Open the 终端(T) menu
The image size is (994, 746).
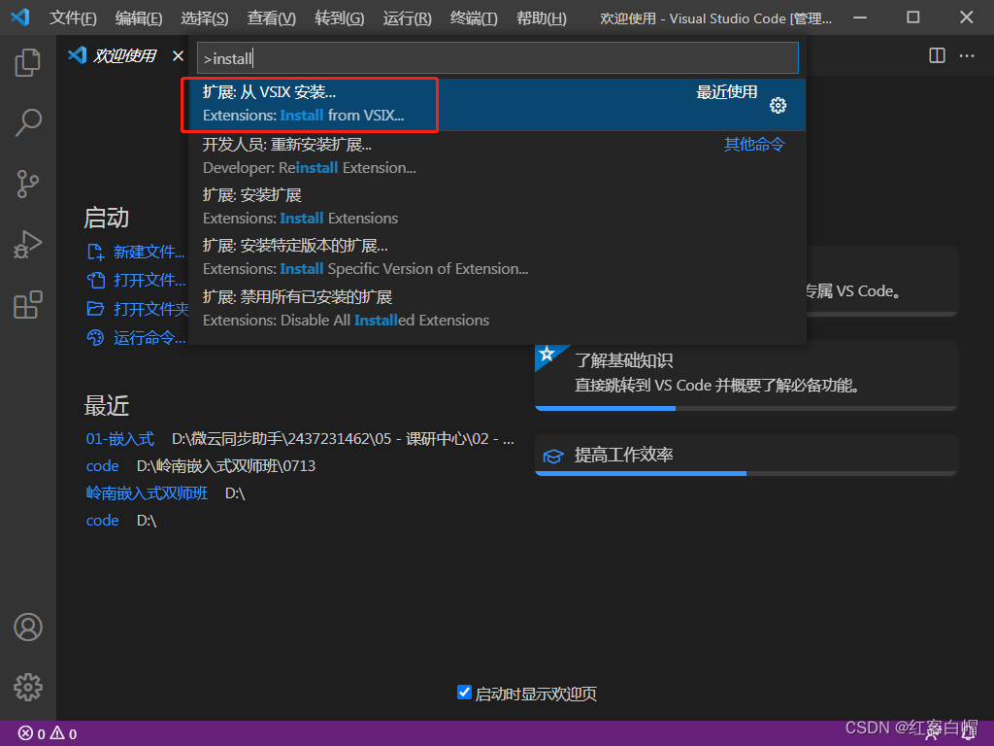click(474, 18)
